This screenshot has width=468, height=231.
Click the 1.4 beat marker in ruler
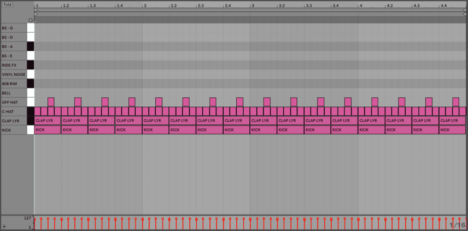[120, 5]
